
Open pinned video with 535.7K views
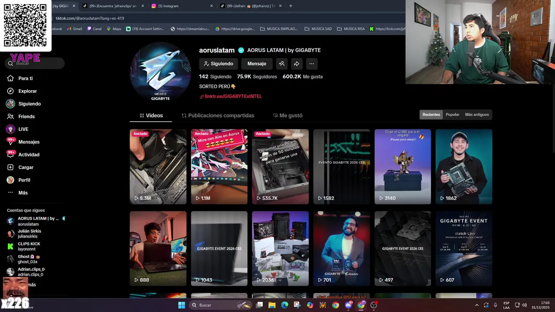280,167
